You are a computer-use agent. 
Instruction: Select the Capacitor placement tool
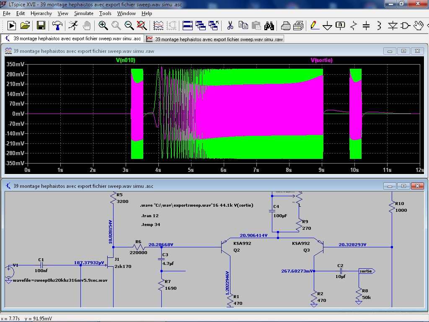pos(366,26)
